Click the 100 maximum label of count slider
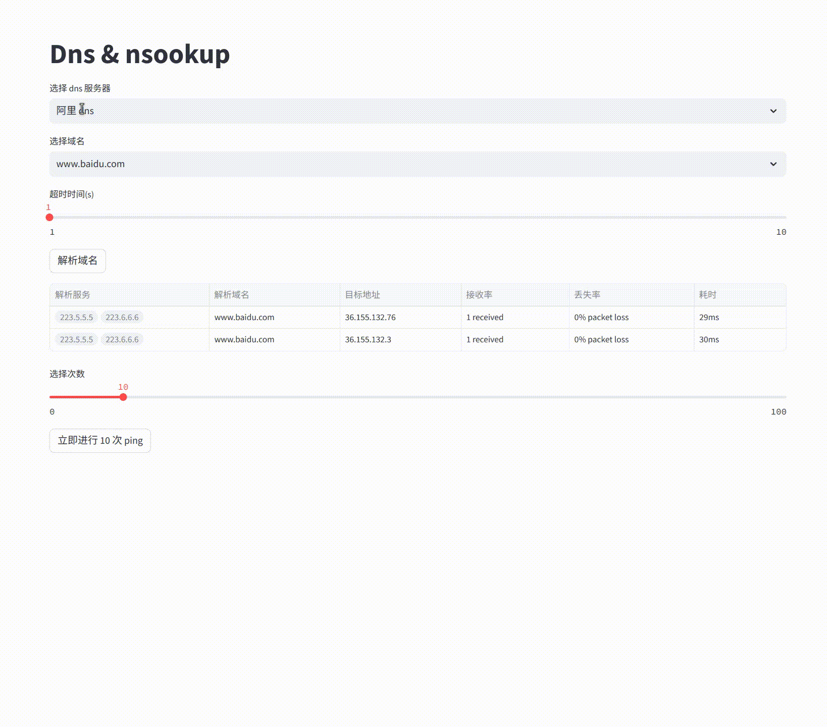 click(x=779, y=412)
